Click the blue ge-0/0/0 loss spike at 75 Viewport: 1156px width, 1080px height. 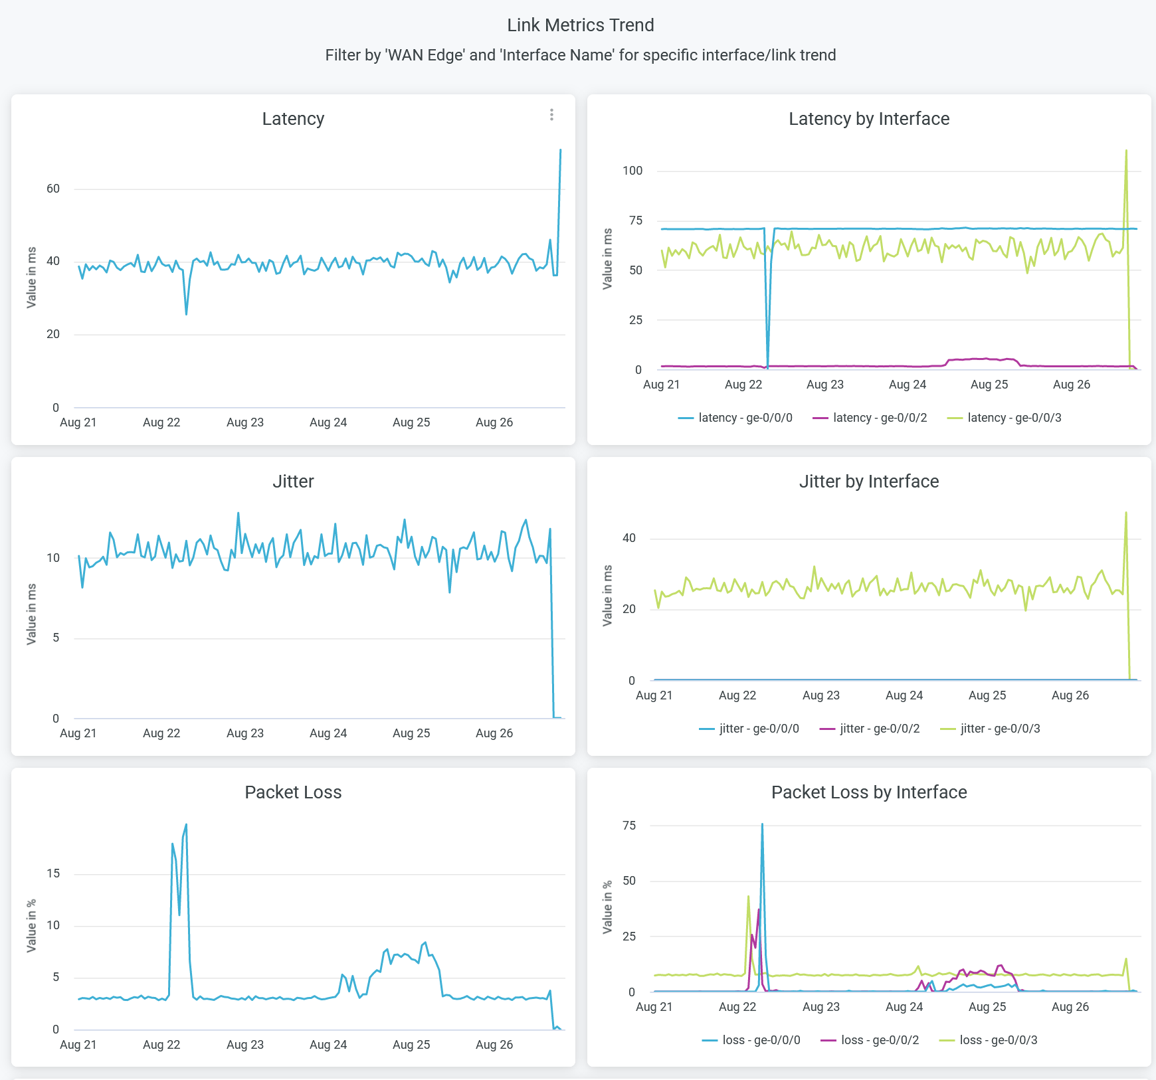tap(762, 825)
